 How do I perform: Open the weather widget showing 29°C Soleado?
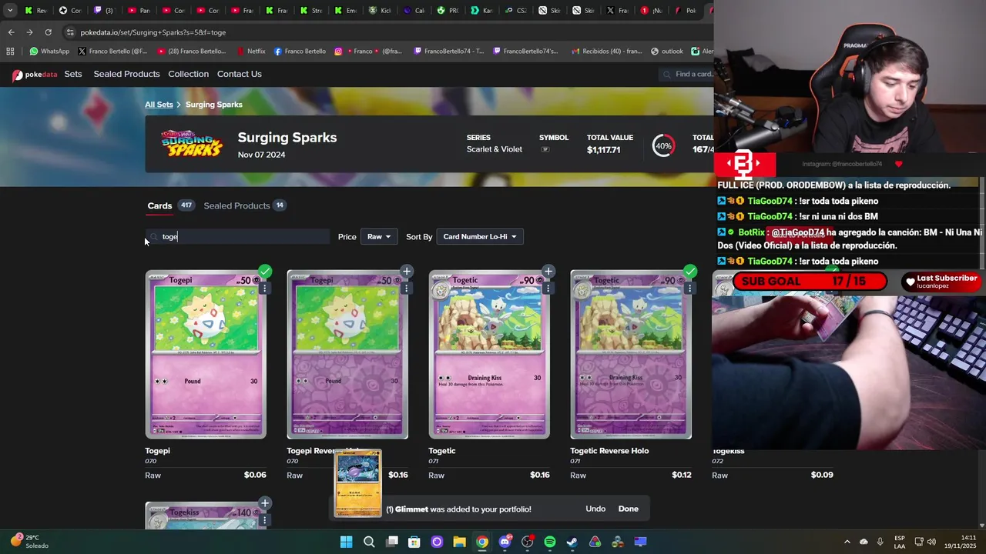click(29, 542)
